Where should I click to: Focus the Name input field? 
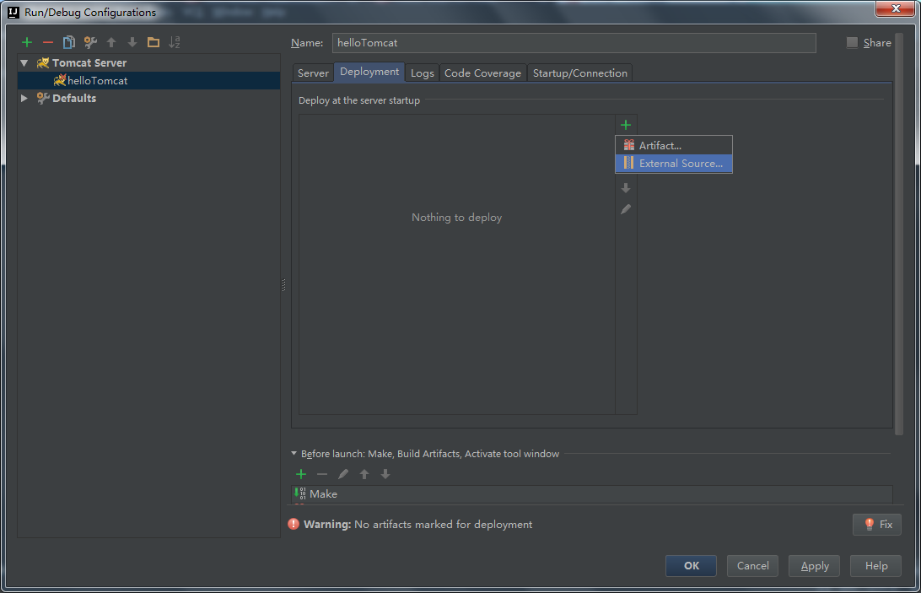(574, 43)
